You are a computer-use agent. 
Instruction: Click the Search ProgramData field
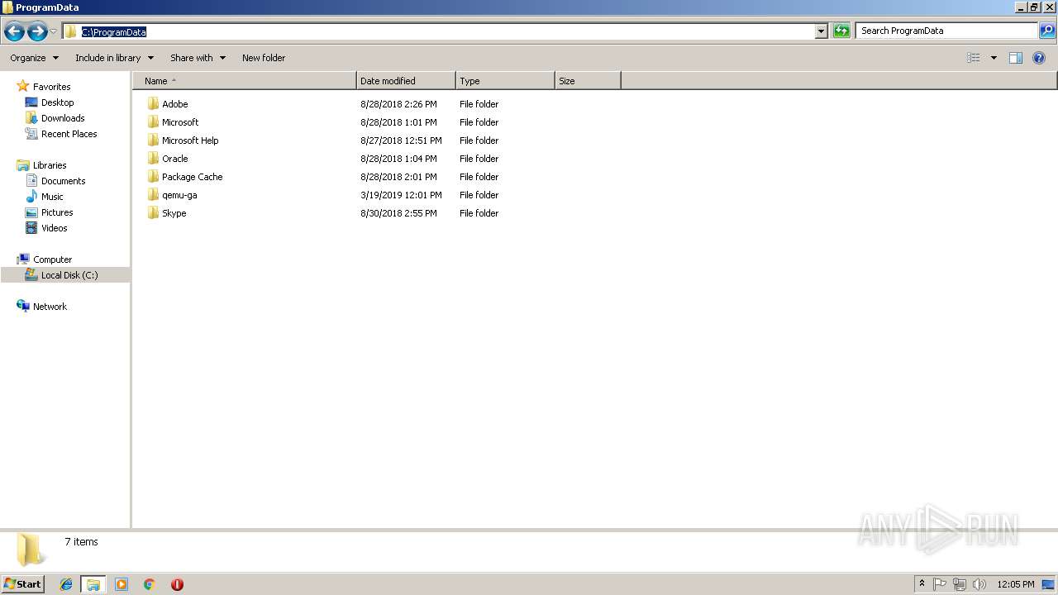point(946,31)
